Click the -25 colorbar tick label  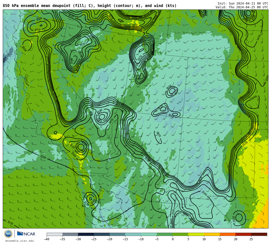pyautogui.click(x=94, y=239)
